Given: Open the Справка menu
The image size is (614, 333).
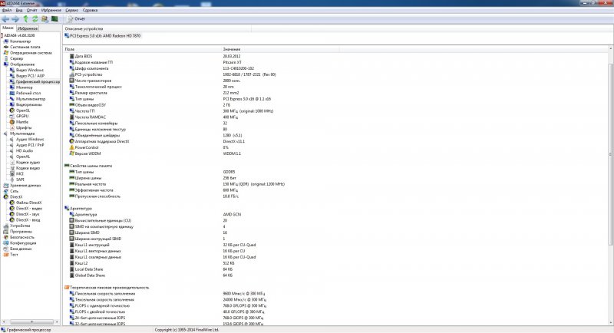Looking at the screenshot, I should pyautogui.click(x=90, y=11).
